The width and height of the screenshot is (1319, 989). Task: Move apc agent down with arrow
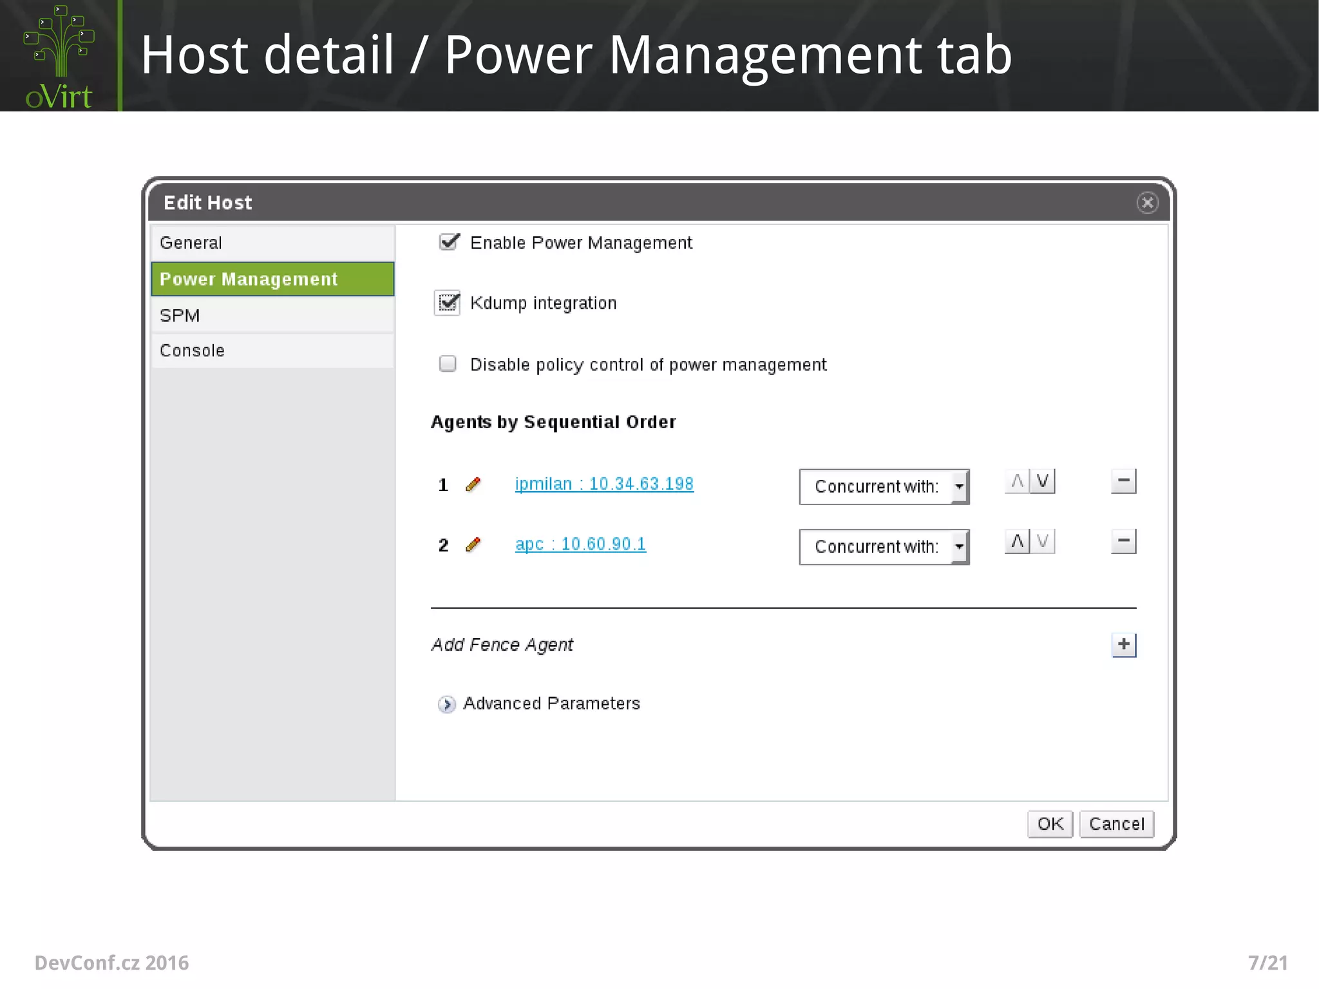click(1043, 541)
